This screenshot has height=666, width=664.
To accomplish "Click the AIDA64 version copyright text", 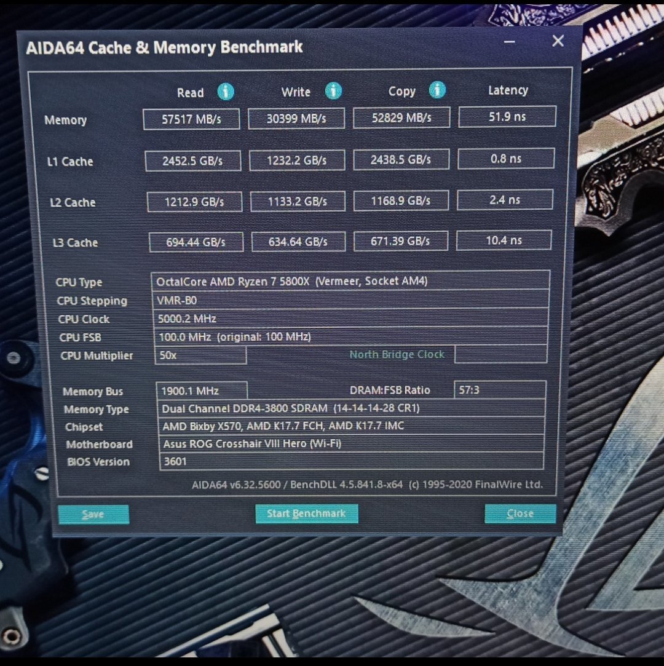I will pyautogui.click(x=367, y=485).
